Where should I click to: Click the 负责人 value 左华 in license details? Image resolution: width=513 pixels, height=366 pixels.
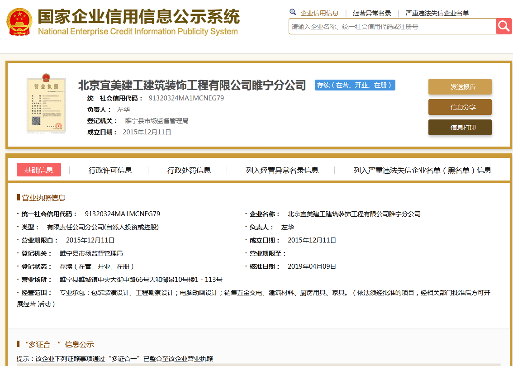coord(288,227)
